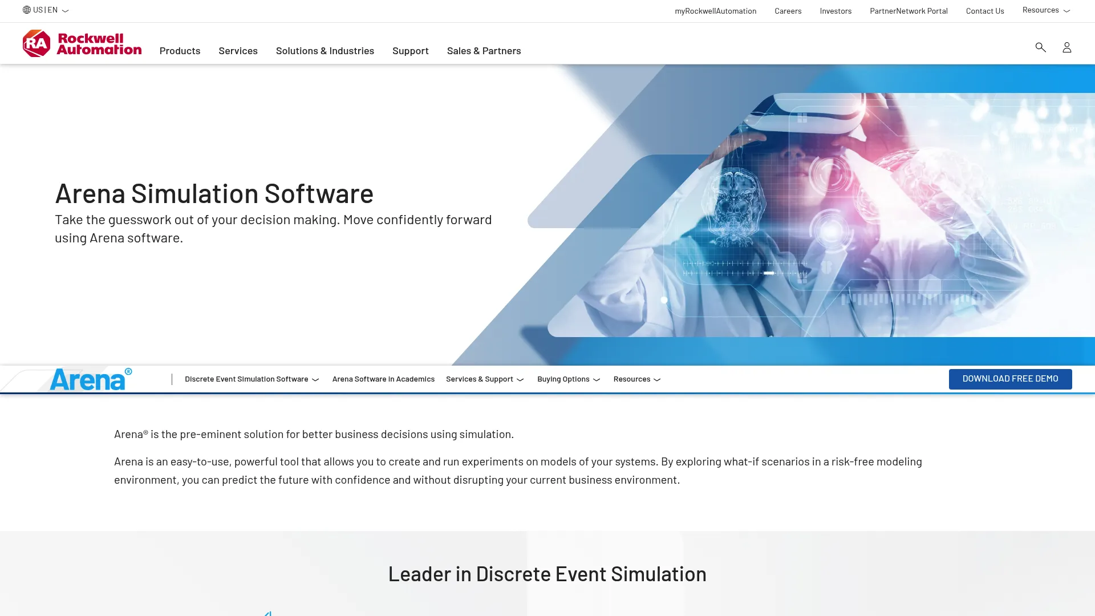This screenshot has height=616, width=1095.
Task: Click the Arena logo in sub-navigation
Action: tap(91, 379)
